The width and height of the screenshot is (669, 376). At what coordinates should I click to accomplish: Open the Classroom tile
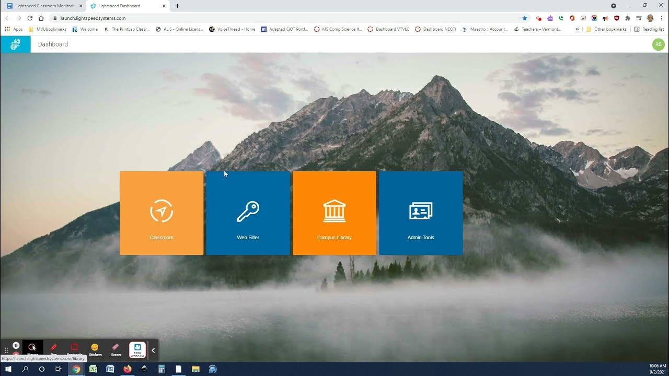(x=162, y=213)
